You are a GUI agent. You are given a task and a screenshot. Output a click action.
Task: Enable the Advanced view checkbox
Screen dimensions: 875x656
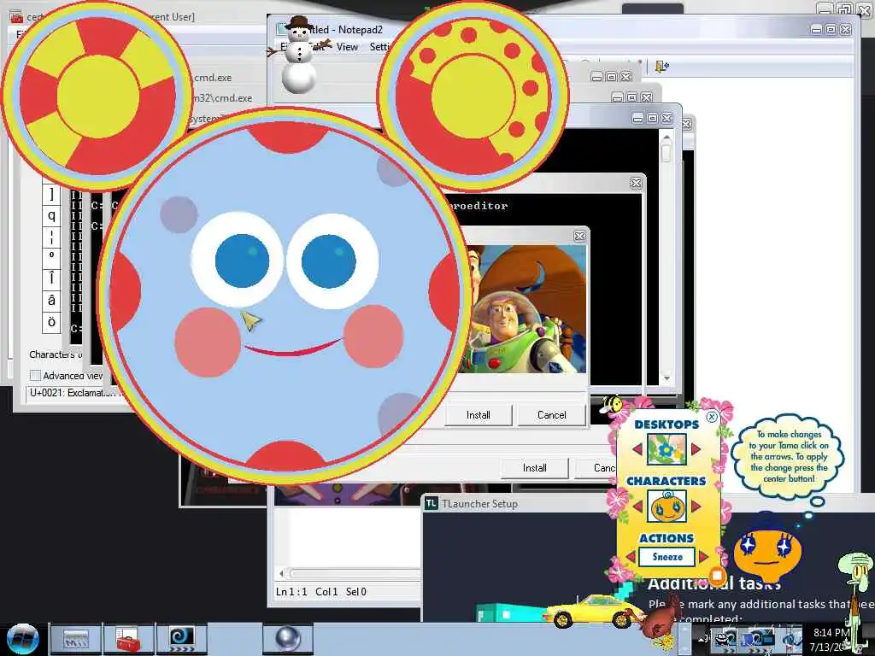tap(35, 376)
